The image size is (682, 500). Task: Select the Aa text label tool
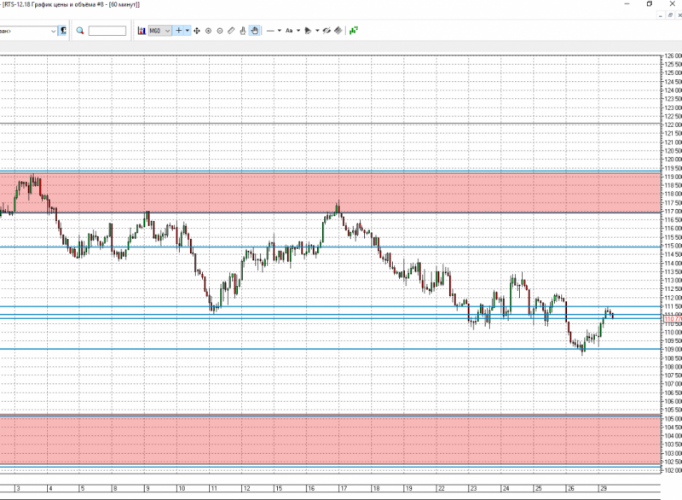pos(289,31)
